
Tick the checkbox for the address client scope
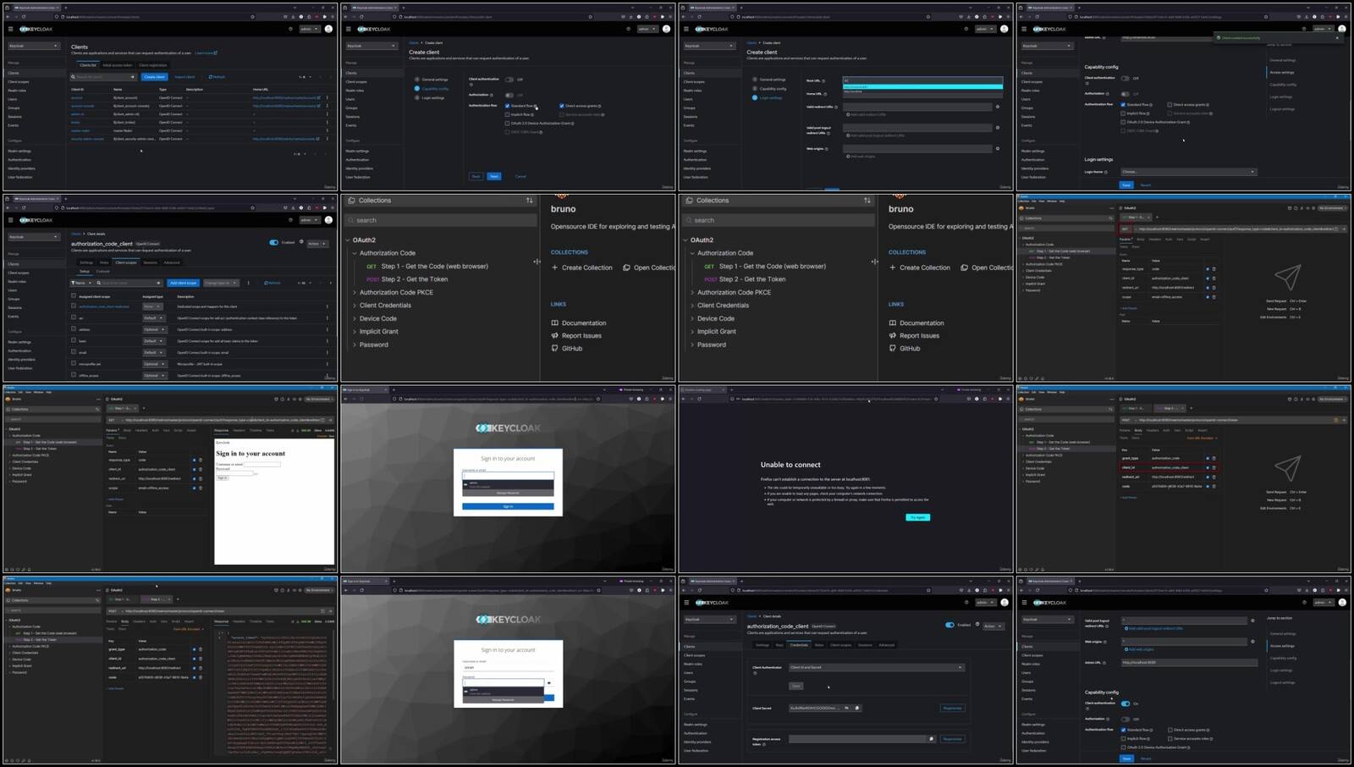point(74,328)
